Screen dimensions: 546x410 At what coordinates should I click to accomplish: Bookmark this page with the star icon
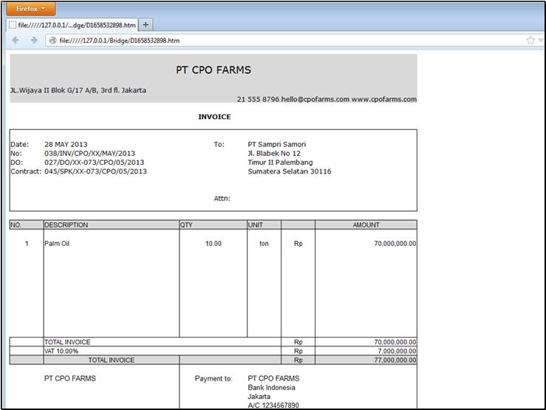[530, 41]
